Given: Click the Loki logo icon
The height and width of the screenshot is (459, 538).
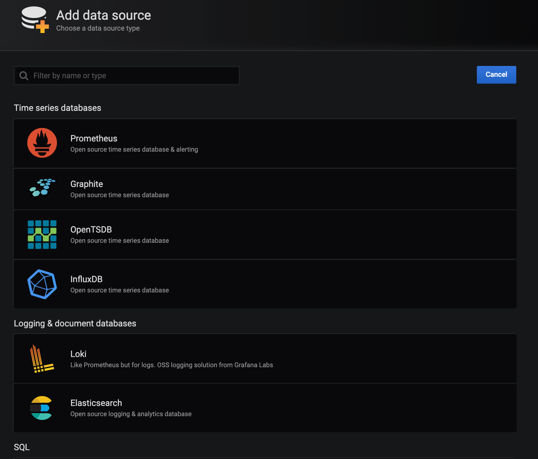Looking at the screenshot, I should [x=42, y=359].
